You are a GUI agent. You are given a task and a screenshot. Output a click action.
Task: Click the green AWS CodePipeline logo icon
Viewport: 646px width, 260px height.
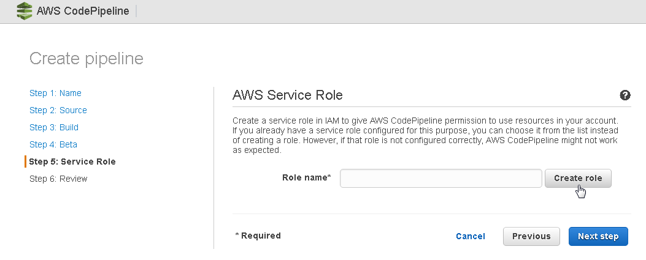25,10
